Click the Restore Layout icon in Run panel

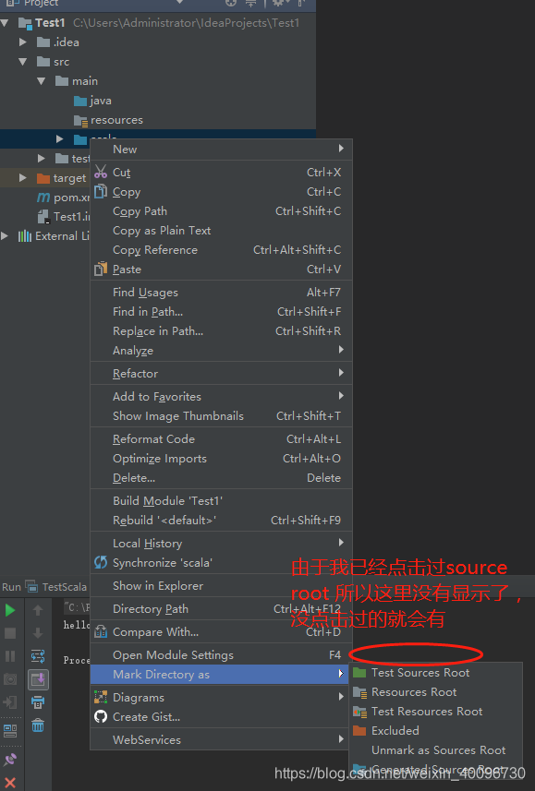click(x=10, y=730)
